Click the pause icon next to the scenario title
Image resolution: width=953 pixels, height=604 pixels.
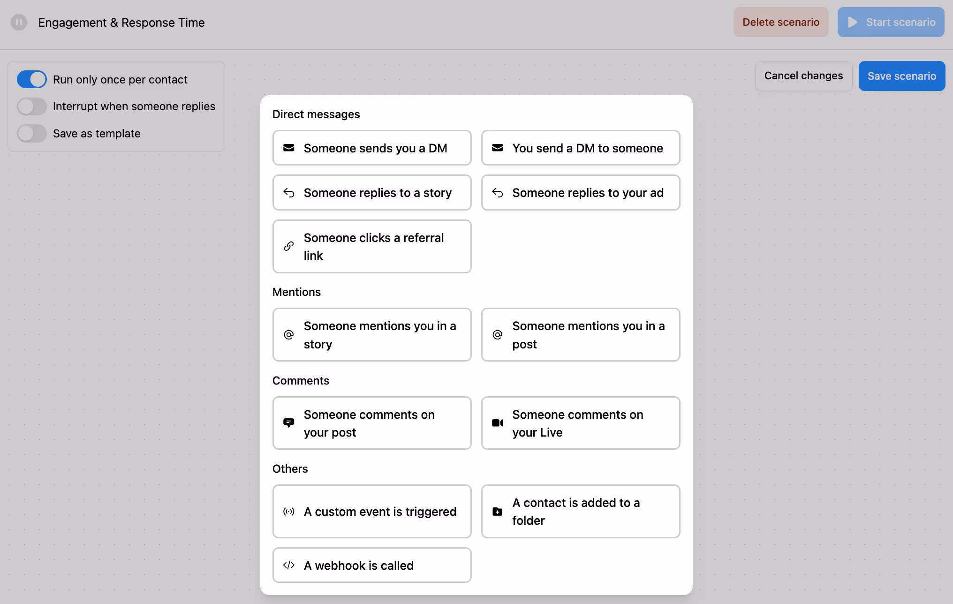click(x=19, y=22)
